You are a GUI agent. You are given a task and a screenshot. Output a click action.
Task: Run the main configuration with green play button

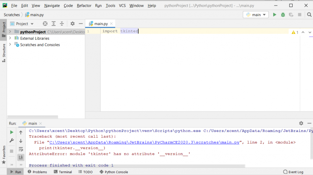pyautogui.click(x=274, y=15)
